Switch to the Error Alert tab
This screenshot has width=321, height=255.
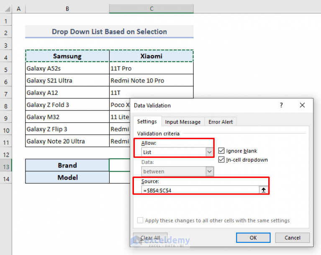click(221, 122)
